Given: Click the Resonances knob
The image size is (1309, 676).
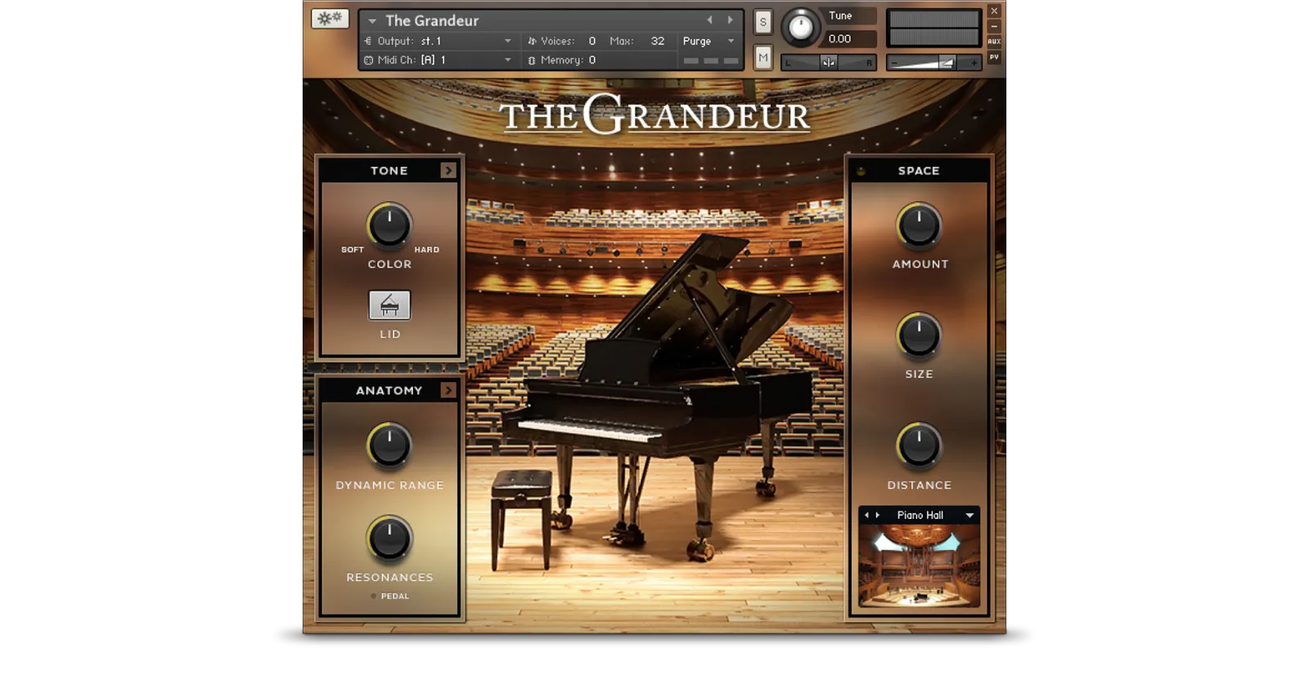Looking at the screenshot, I should point(389,538).
